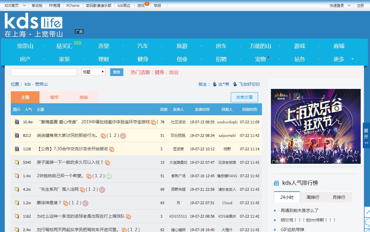Click the 发表文章 button
Image resolution: width=370 pixels, height=232 pixels.
coord(244,97)
